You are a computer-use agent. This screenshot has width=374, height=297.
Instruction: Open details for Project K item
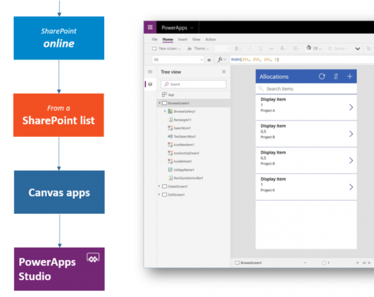coord(351,187)
